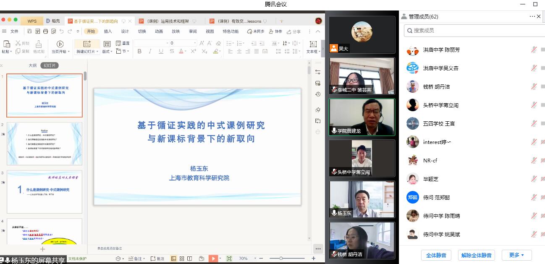Screen dimensions: 545x264
Task: Apply Underline formatting in the ribbon
Action: [x=161, y=51]
